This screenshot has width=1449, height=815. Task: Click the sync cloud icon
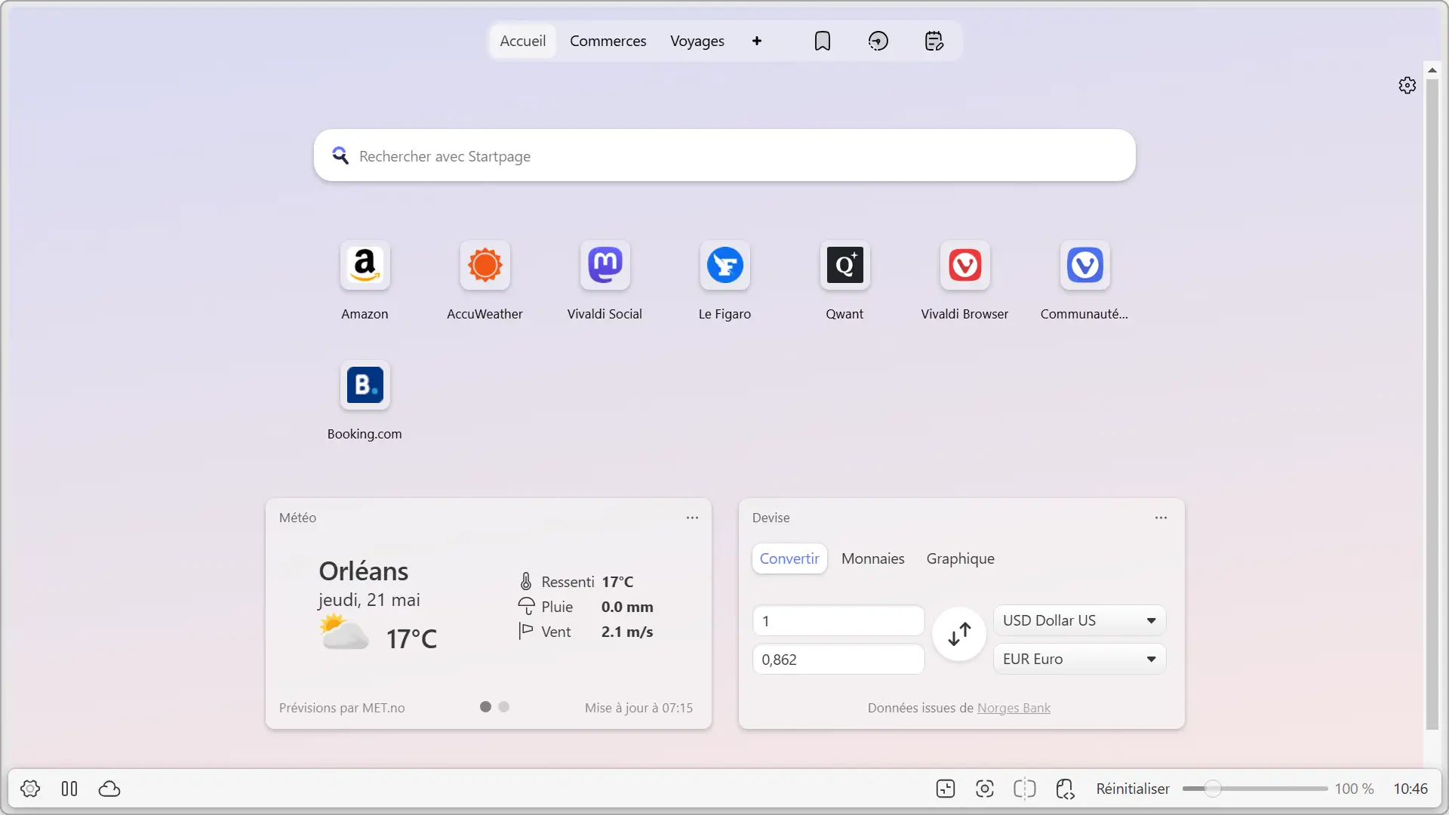pyautogui.click(x=109, y=789)
